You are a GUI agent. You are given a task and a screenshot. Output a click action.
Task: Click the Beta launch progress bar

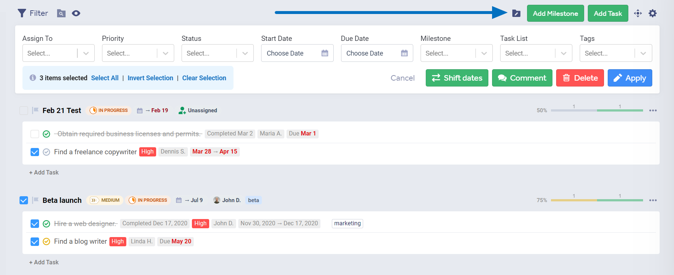tap(597, 200)
